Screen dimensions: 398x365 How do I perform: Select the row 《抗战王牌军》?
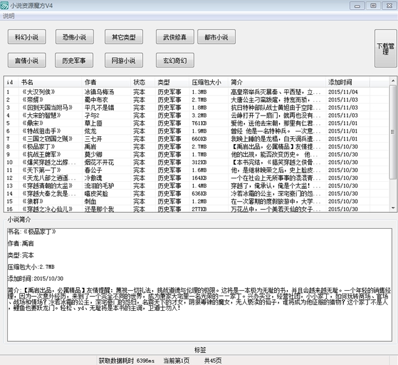click(x=196, y=155)
